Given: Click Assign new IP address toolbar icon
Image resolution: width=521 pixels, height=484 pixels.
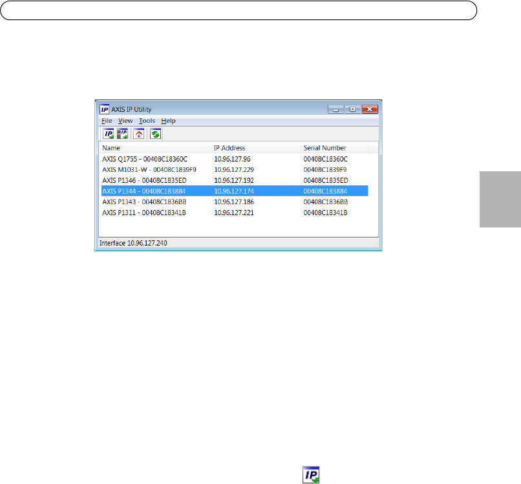Looking at the screenshot, I should [109, 134].
